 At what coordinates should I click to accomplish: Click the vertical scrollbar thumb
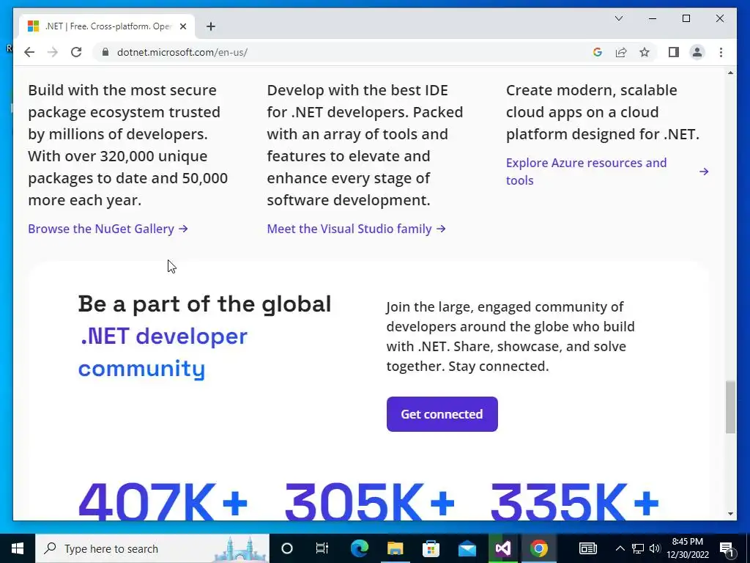tap(730, 407)
